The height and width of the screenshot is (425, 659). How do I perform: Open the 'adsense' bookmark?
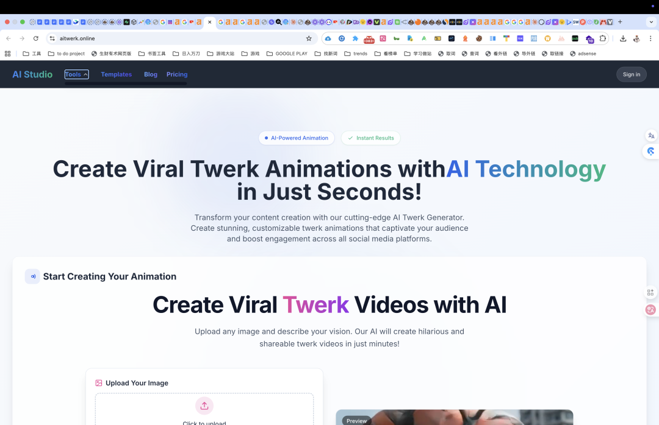[x=583, y=54]
